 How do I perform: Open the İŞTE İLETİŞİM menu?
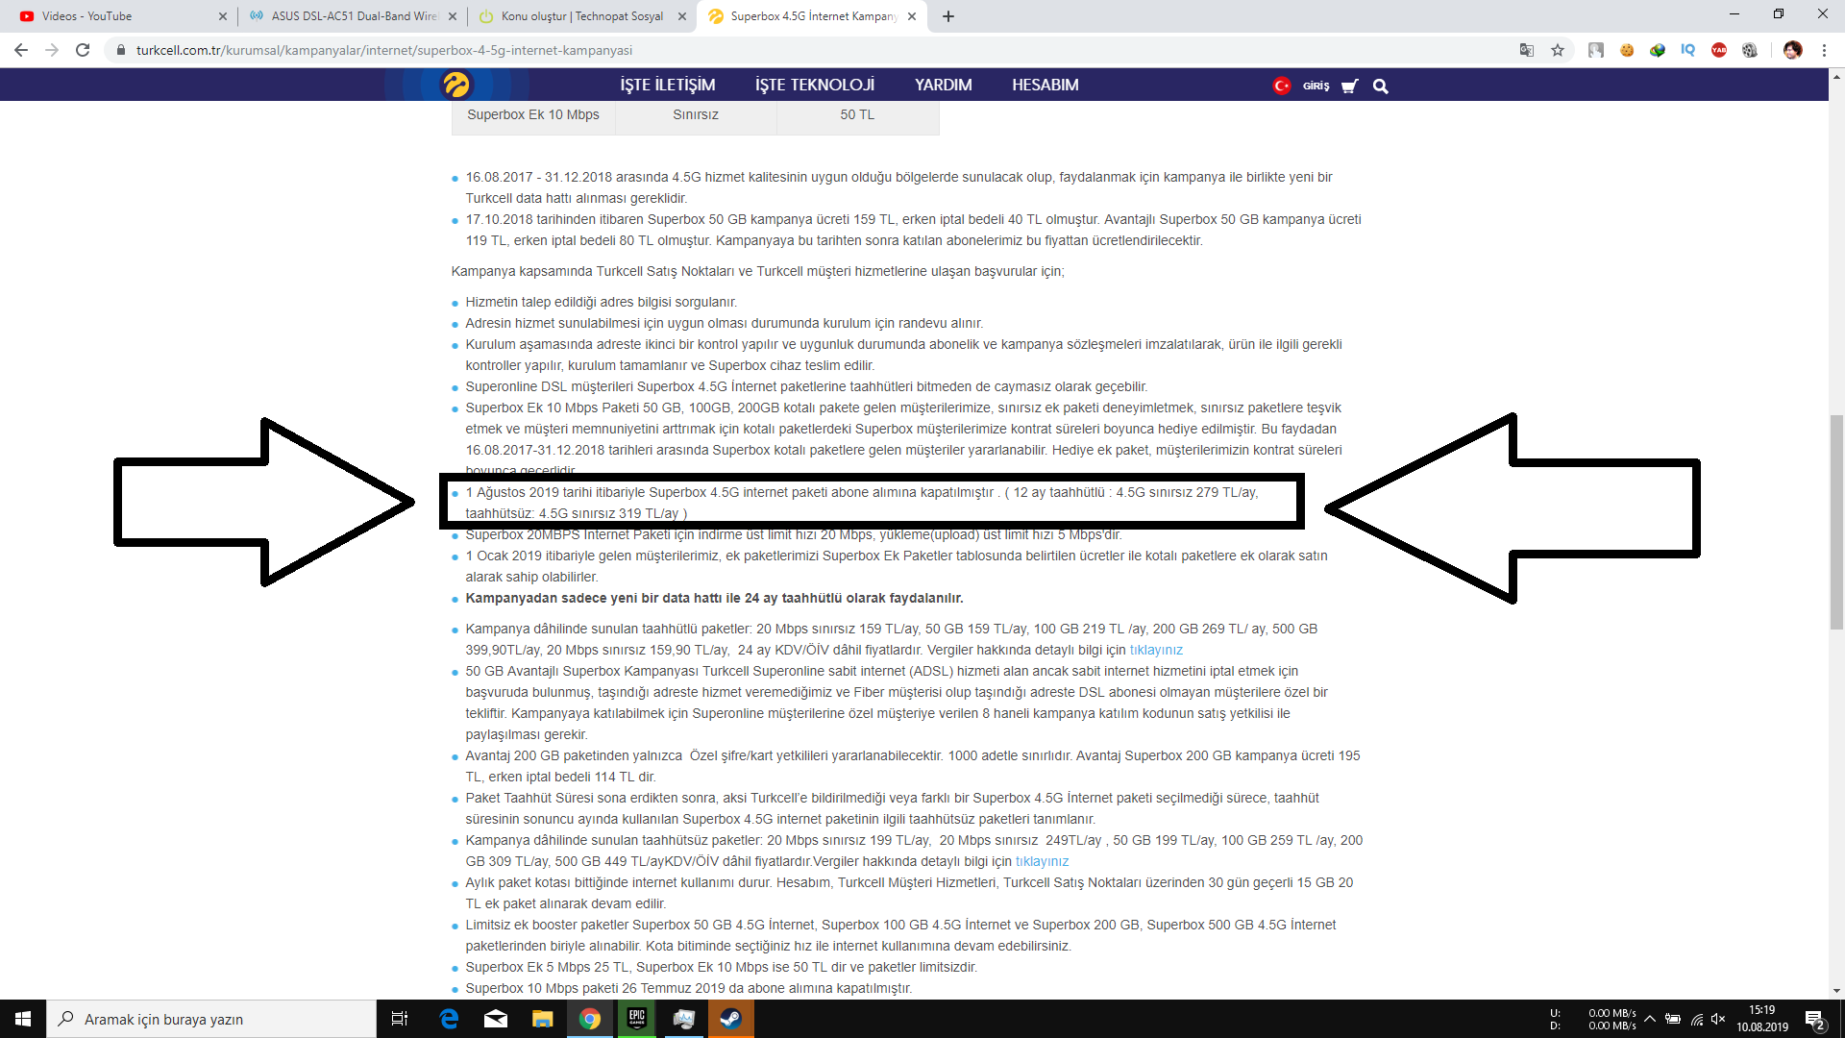668,85
